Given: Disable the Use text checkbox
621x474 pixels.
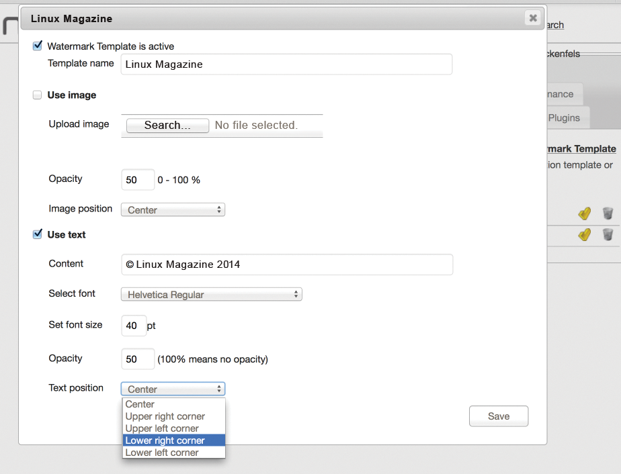Looking at the screenshot, I should click(x=37, y=234).
